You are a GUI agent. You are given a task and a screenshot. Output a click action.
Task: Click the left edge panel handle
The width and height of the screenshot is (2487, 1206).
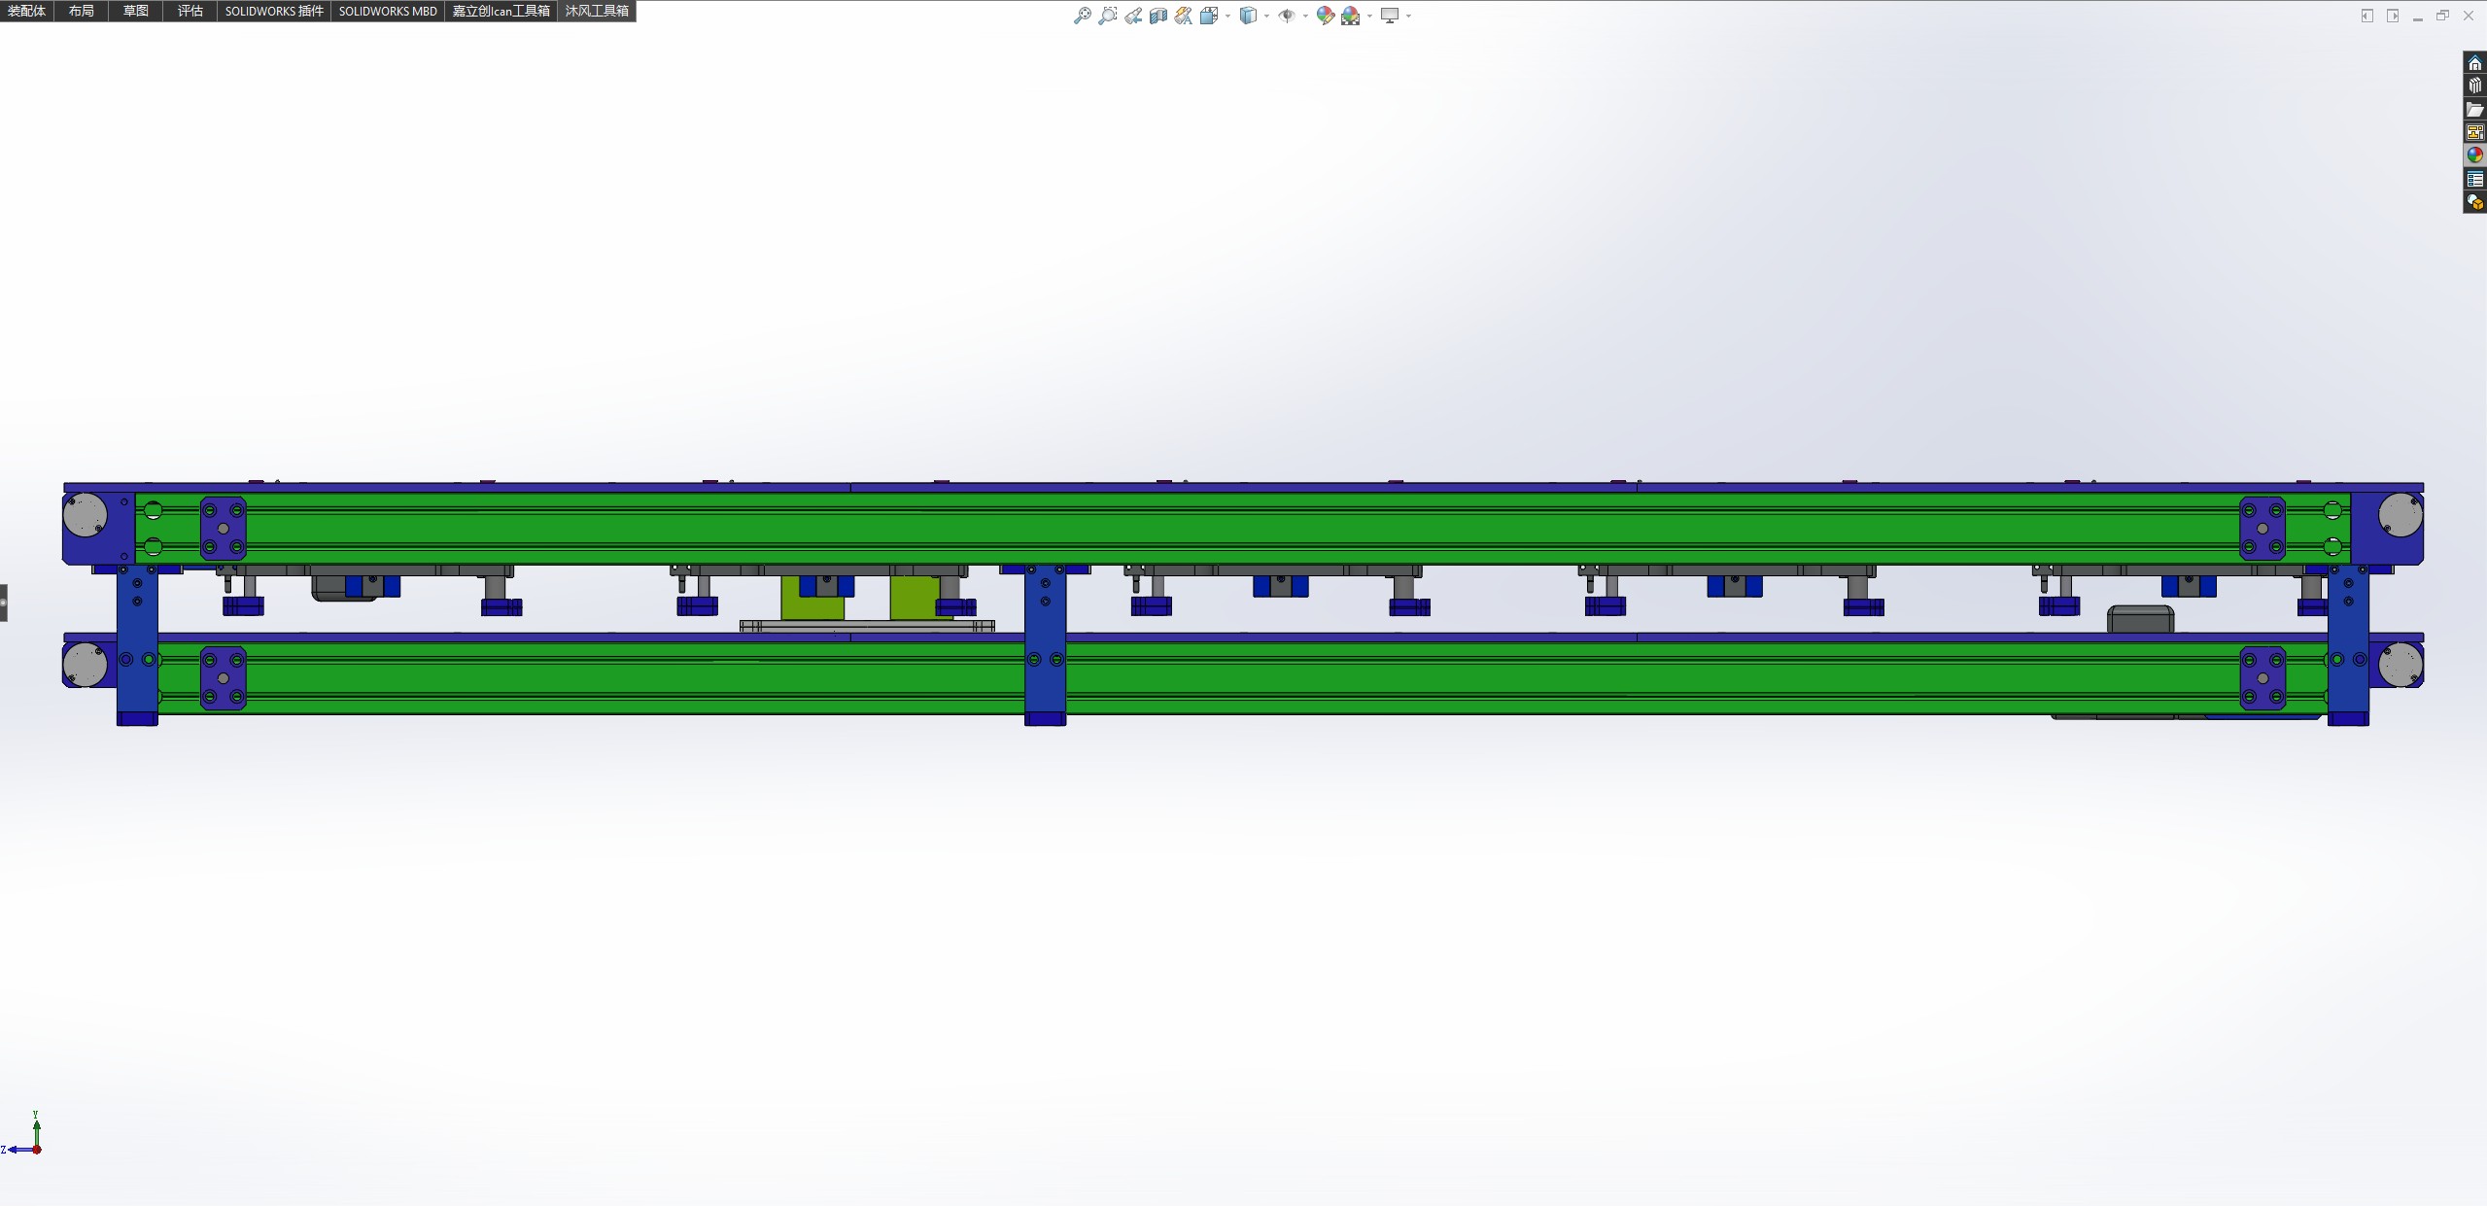point(4,603)
